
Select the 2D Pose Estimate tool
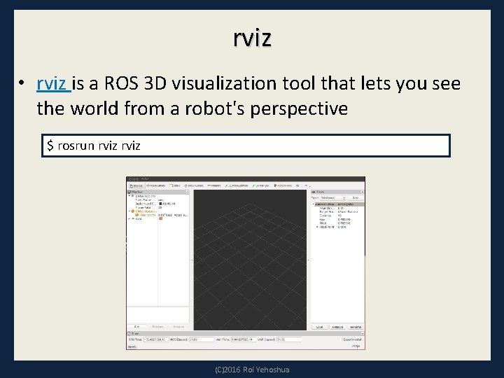coord(237,185)
